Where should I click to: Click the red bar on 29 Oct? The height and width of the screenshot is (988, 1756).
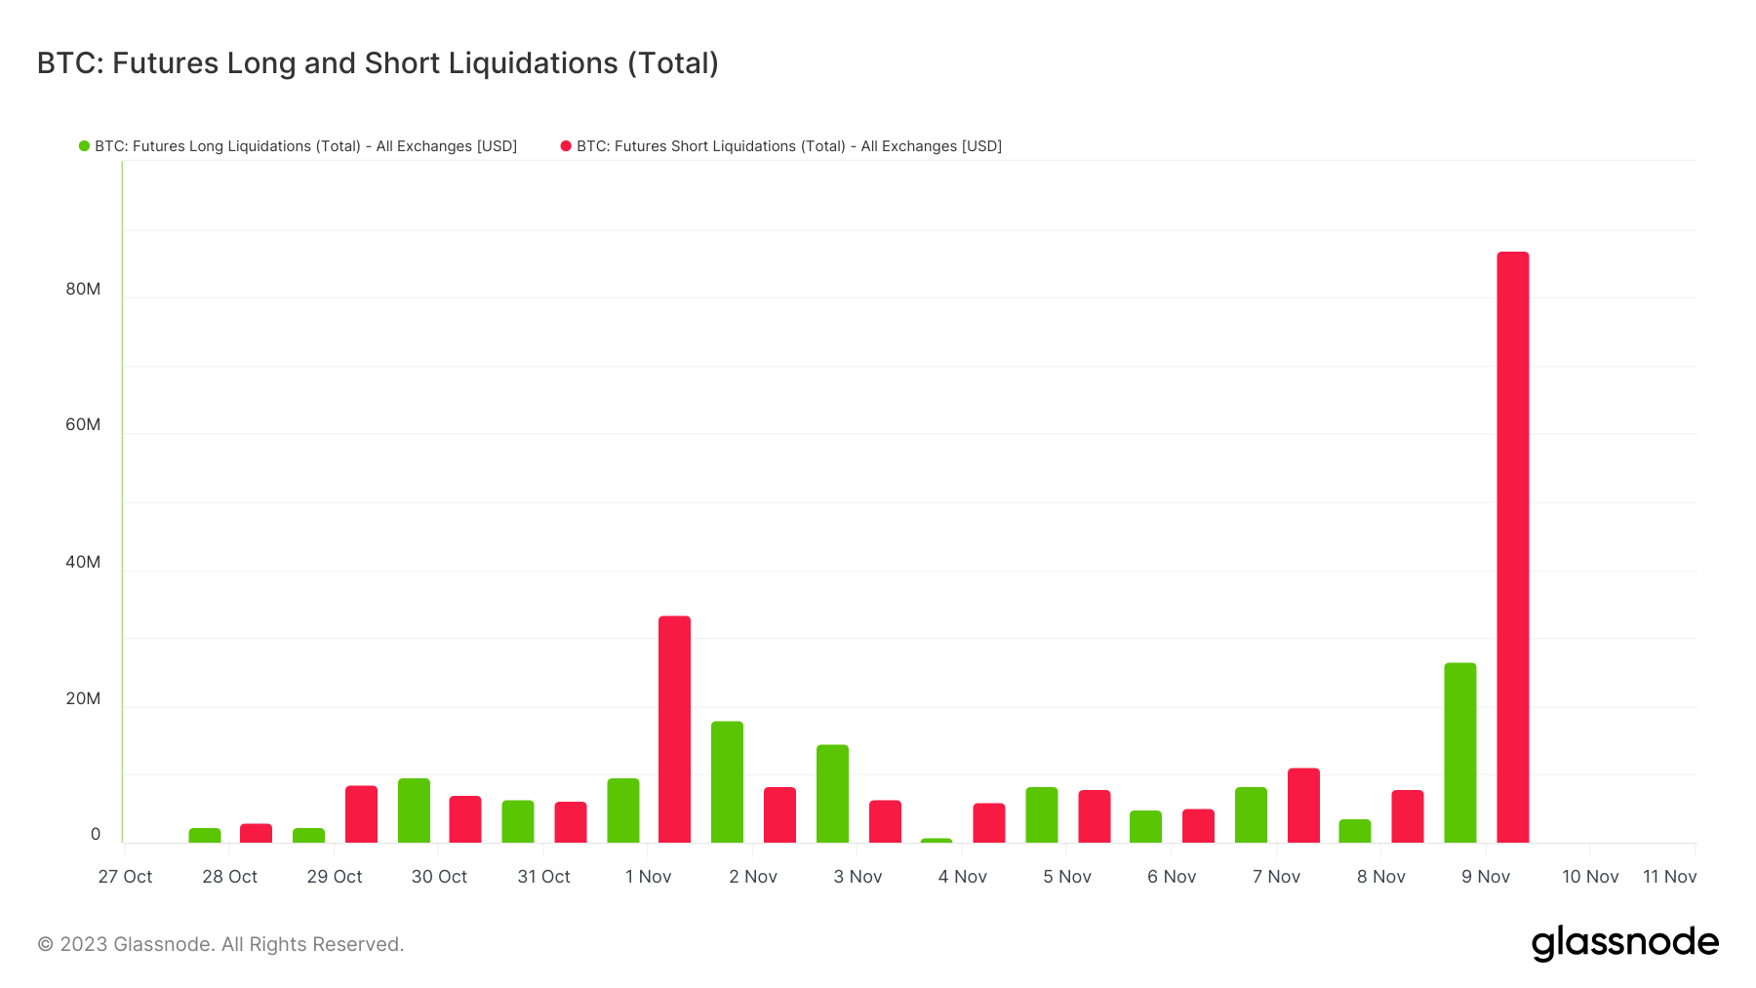pyautogui.click(x=361, y=814)
